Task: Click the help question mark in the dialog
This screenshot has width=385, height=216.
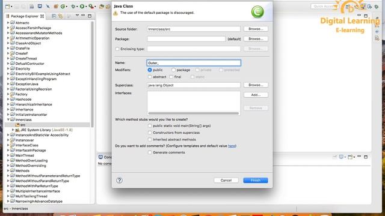Action: 119,180
